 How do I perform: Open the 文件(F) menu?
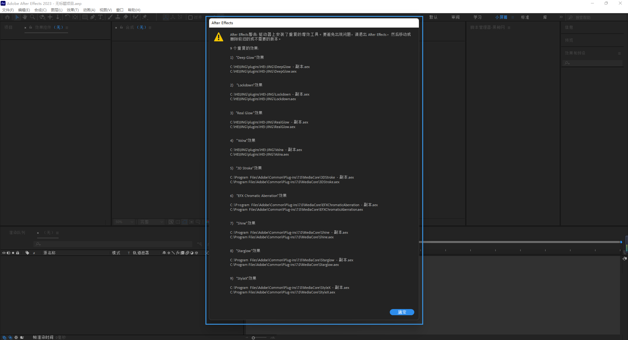(x=8, y=10)
